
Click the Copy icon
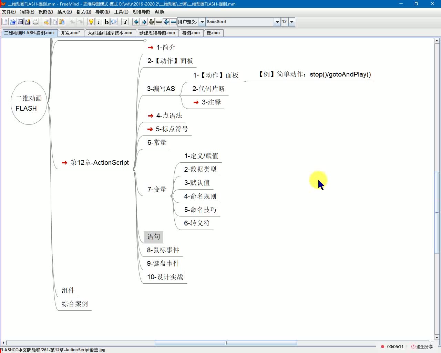pos(54,22)
